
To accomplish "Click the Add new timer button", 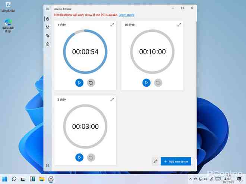I will [x=176, y=161].
